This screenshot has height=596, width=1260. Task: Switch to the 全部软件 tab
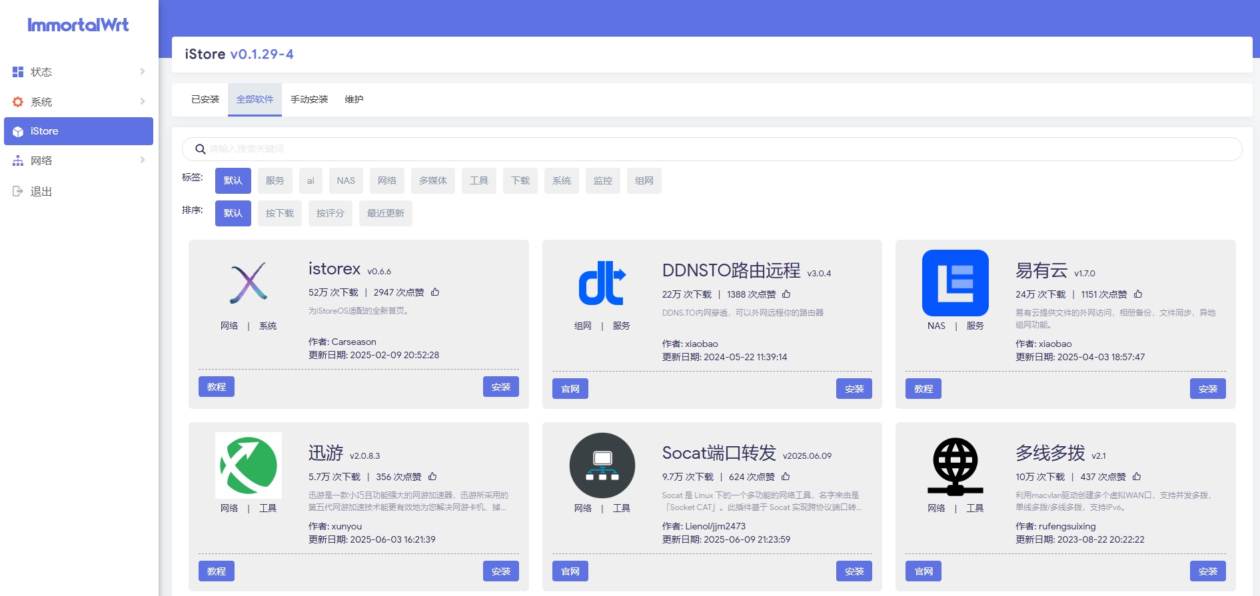pyautogui.click(x=255, y=99)
